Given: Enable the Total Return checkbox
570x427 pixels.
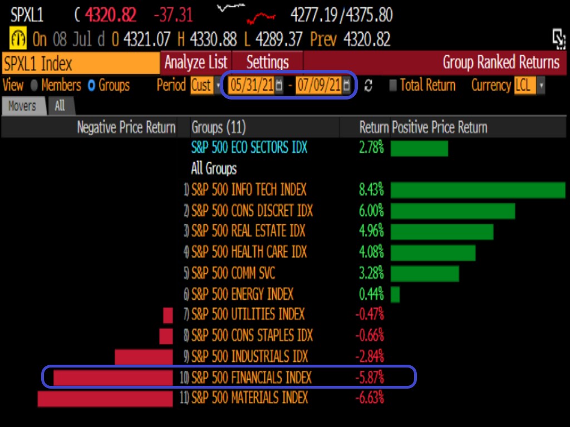Looking at the screenshot, I should (392, 85).
